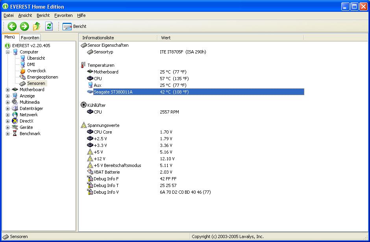This screenshot has width=370, height=242.
Task: Collapse the Computer tree node
Action: 7,52
